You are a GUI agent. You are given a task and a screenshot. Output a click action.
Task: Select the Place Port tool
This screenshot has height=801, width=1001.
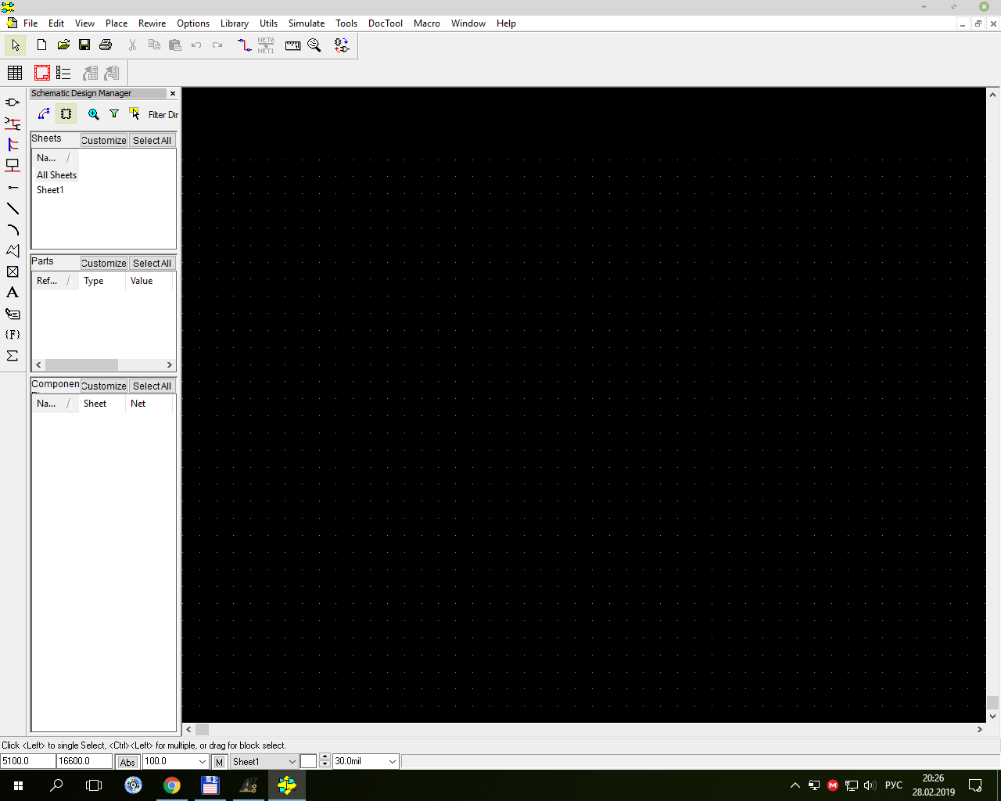pos(13,166)
